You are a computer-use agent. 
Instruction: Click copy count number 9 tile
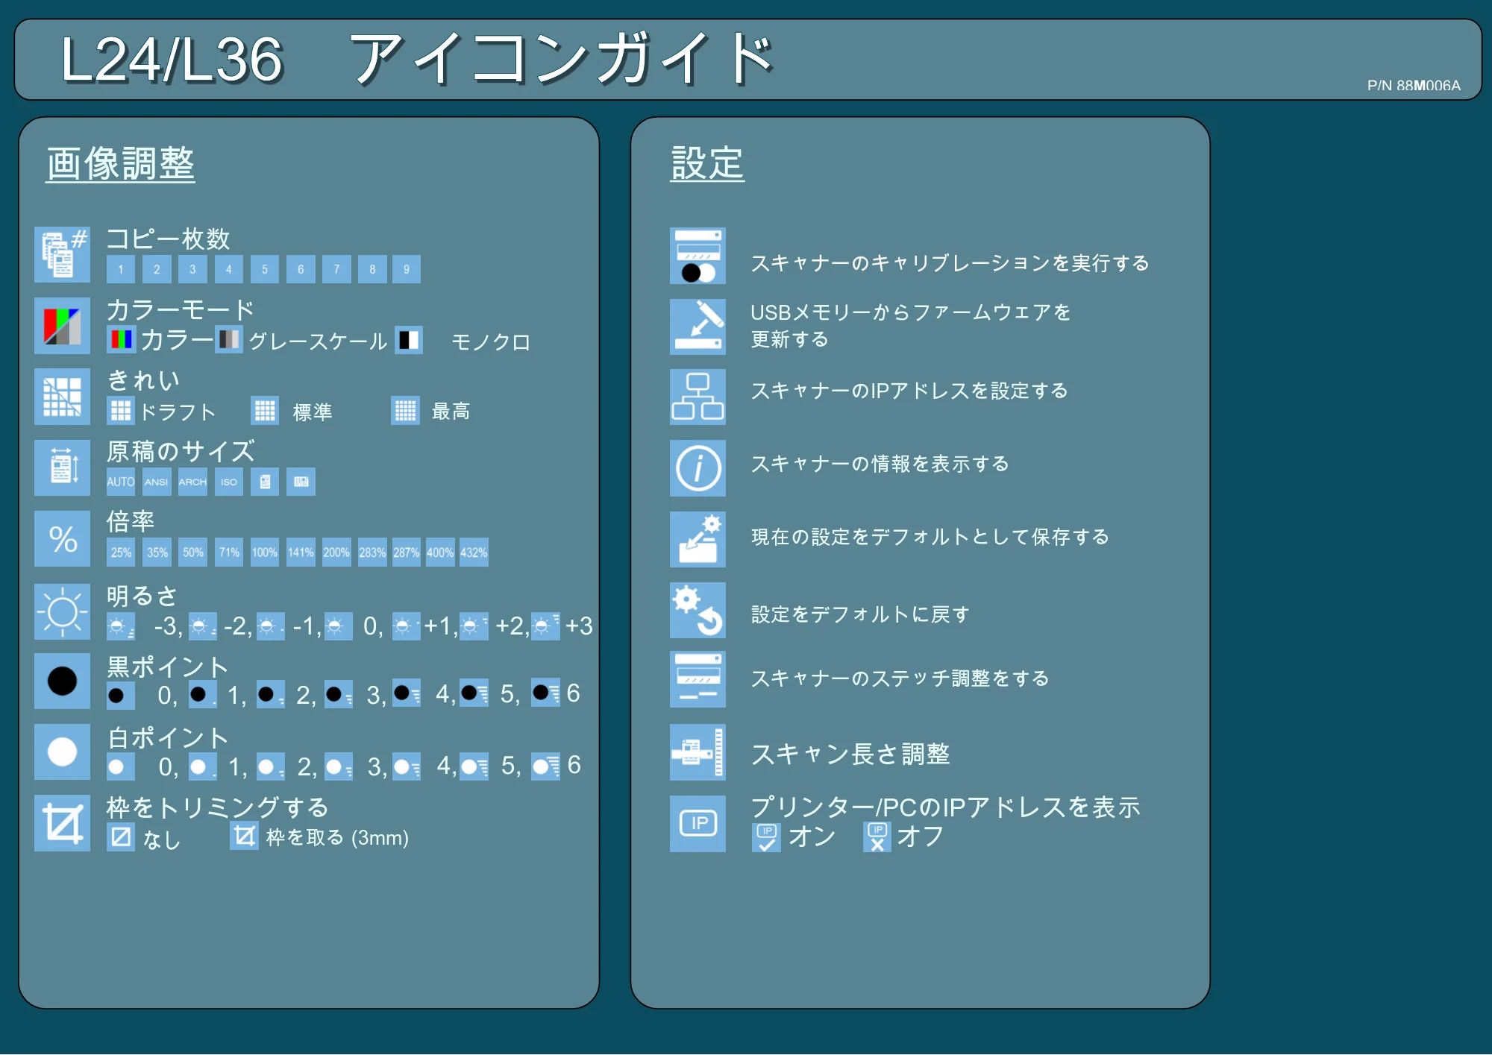(407, 269)
